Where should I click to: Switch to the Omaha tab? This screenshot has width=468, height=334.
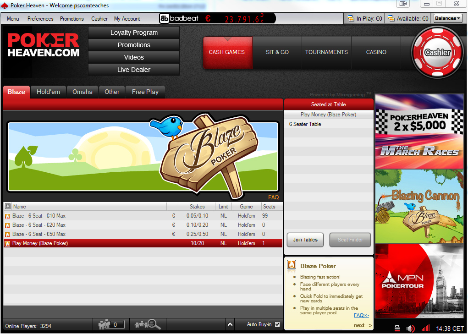[x=83, y=92]
